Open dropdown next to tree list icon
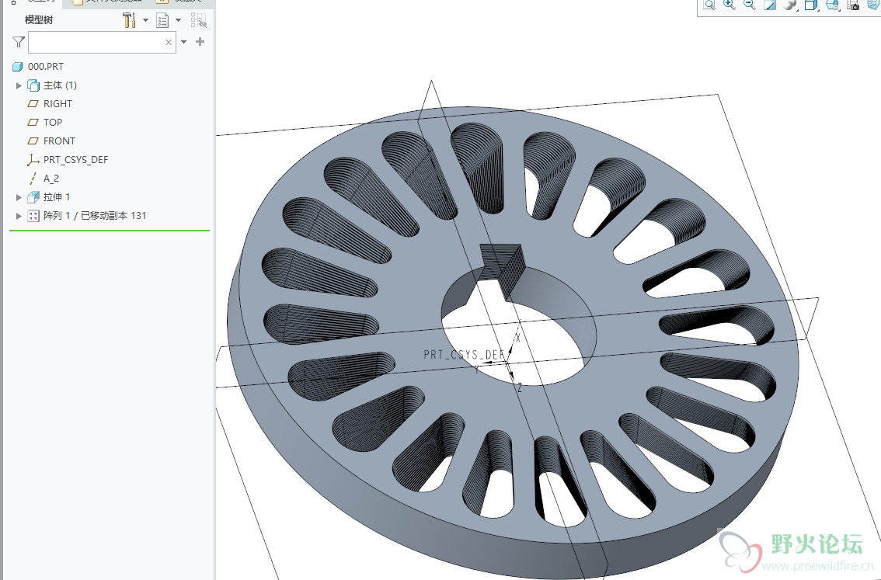 coord(179,20)
